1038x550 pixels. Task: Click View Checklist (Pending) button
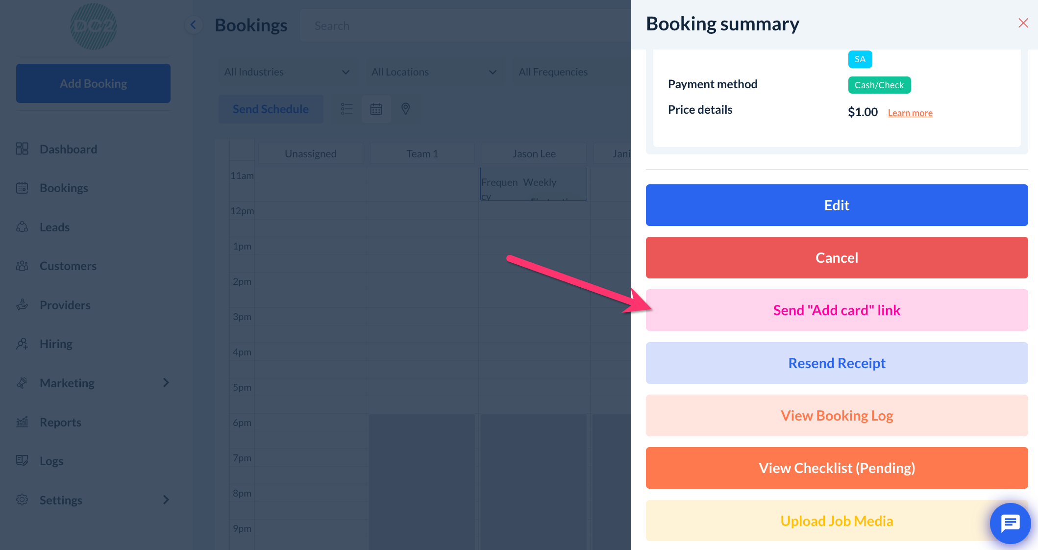(837, 468)
